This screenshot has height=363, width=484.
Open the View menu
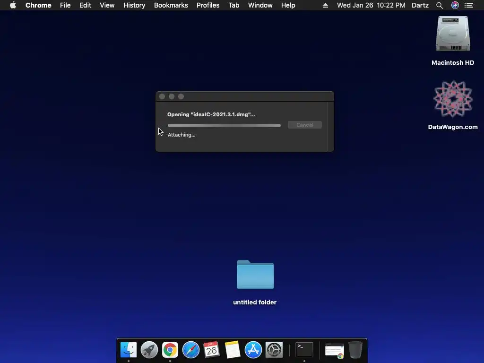click(x=107, y=5)
